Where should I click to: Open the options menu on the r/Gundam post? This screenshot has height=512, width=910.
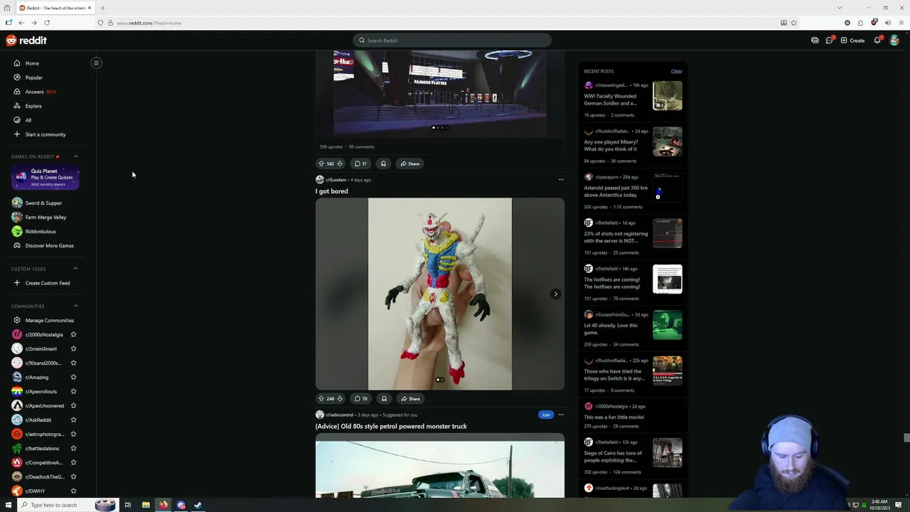tap(561, 180)
